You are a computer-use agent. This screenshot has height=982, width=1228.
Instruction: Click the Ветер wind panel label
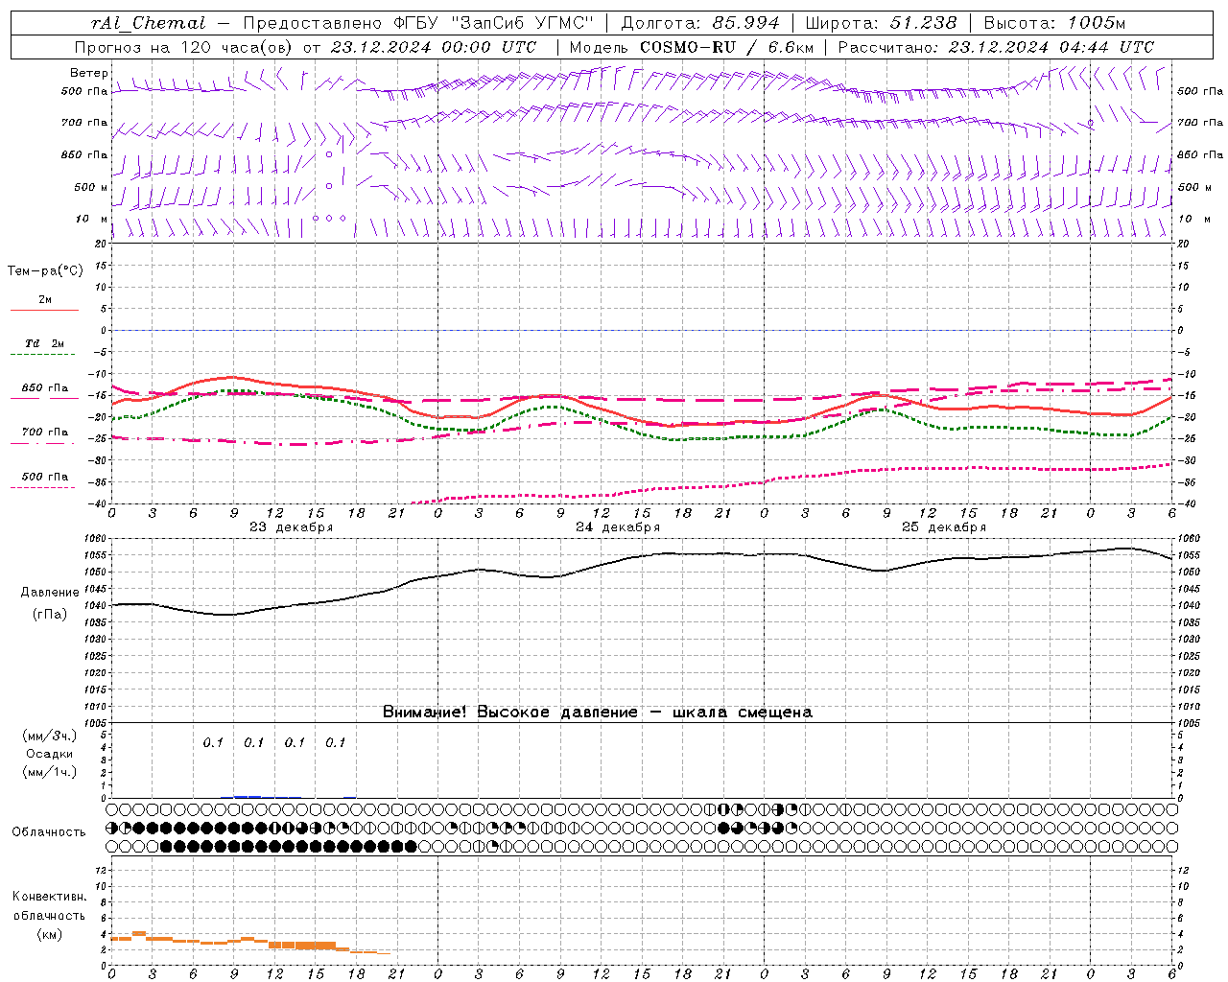(x=88, y=73)
